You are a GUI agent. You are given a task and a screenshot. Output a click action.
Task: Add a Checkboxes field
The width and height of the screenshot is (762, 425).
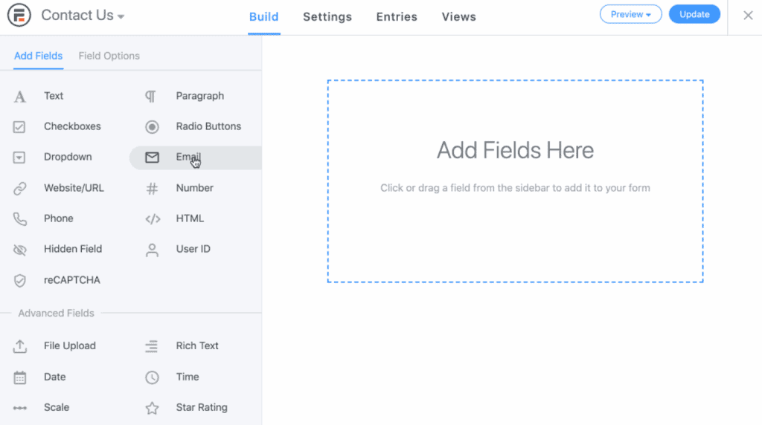(71, 127)
